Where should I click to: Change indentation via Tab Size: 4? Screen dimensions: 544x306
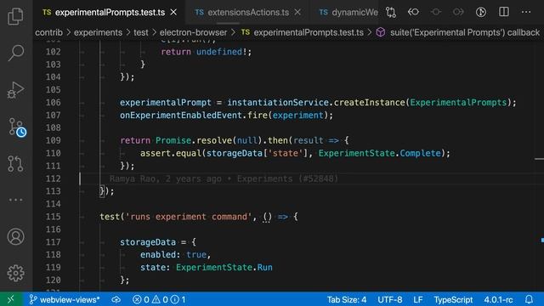(x=347, y=299)
